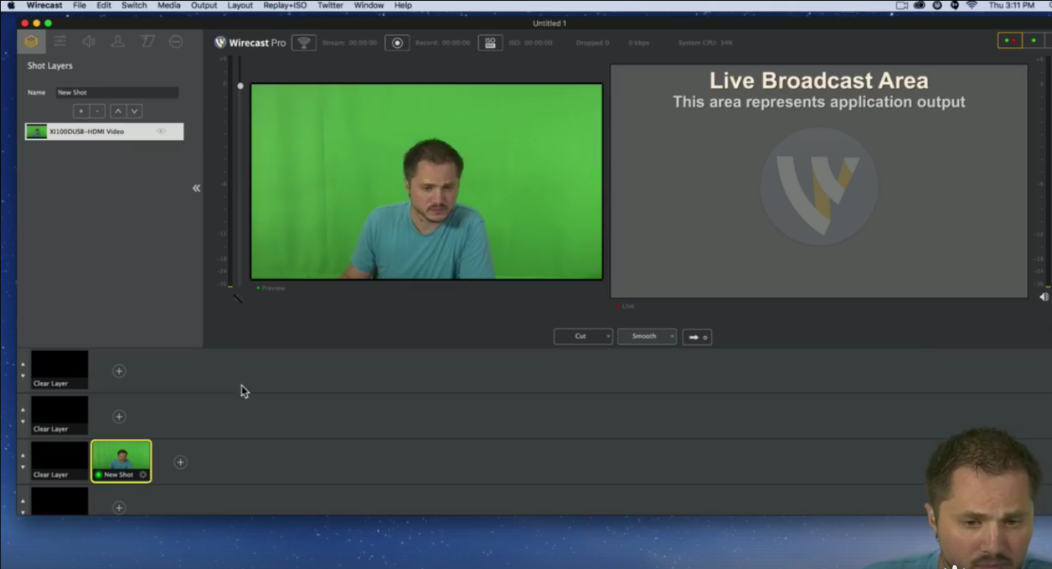
Task: Open the Smooth transition dropdown
Action: (x=646, y=337)
